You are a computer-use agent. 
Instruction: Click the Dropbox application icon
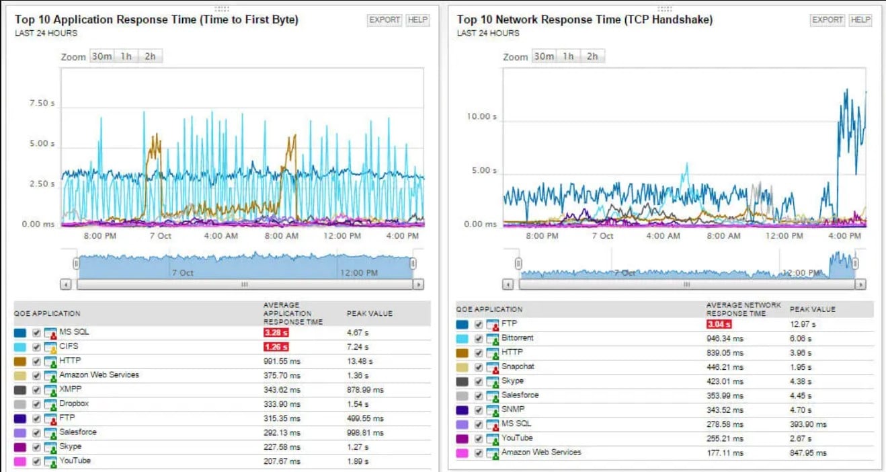coord(50,404)
